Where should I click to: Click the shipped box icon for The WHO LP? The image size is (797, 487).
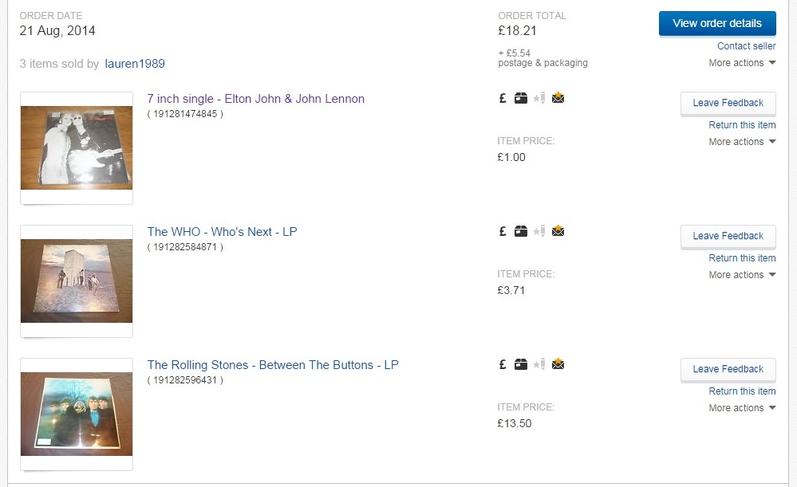(521, 232)
